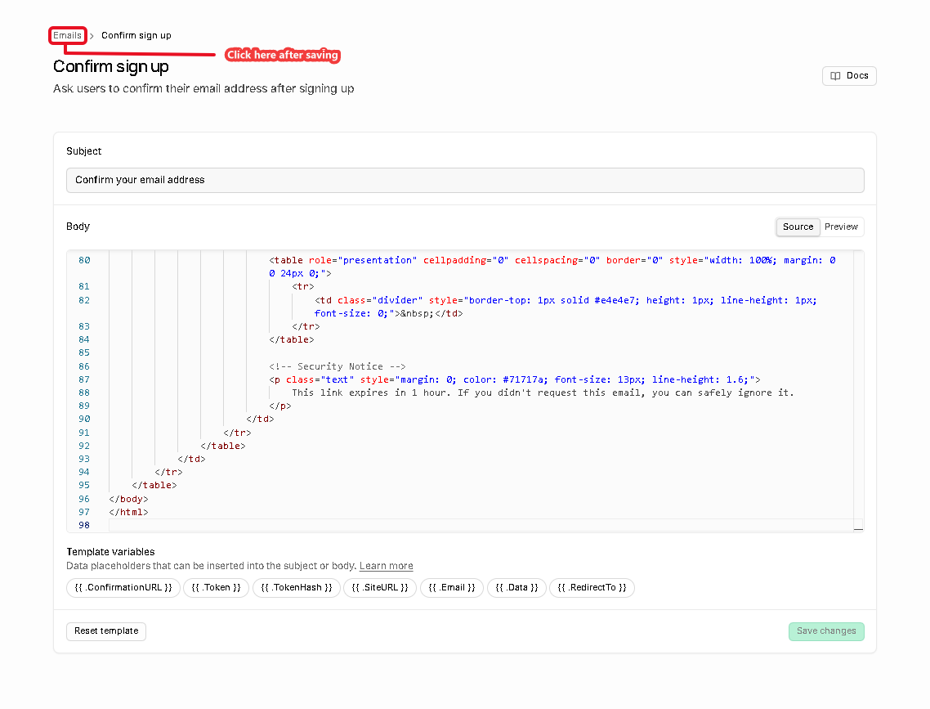Click the Save changes button
This screenshot has height=709, width=930.
826,631
